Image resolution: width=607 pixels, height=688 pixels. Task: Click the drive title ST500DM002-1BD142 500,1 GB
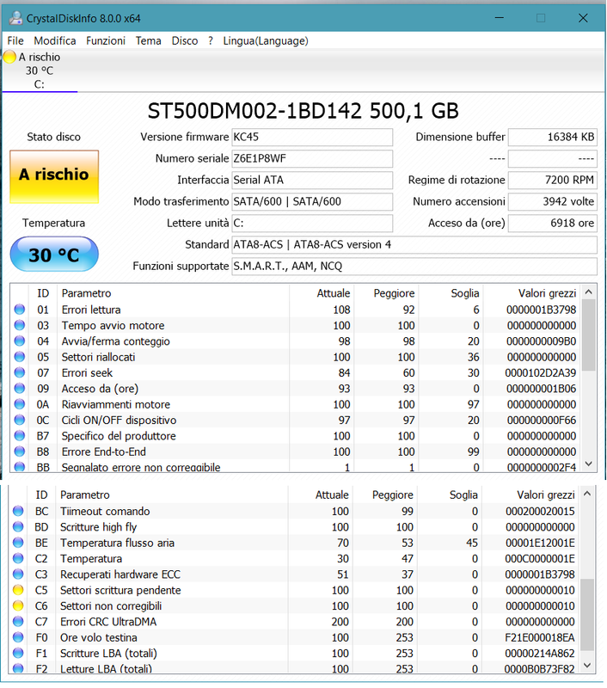[x=303, y=111]
